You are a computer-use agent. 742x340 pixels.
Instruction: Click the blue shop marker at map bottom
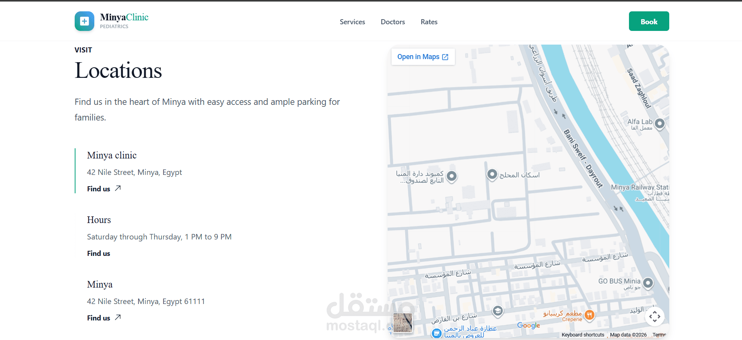coord(437,334)
